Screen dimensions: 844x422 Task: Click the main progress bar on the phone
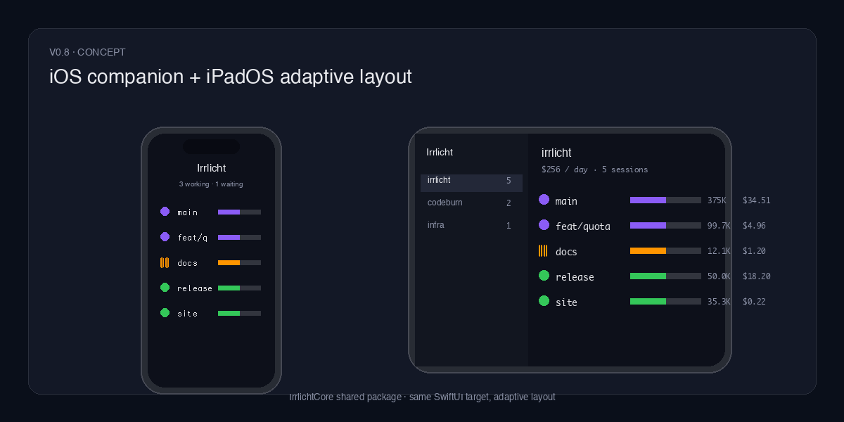239,212
